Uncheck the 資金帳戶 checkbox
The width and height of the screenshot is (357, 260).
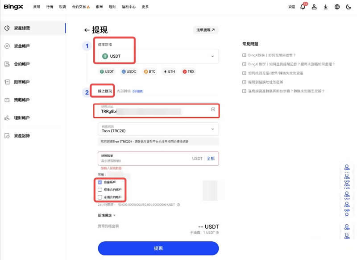click(x=100, y=182)
